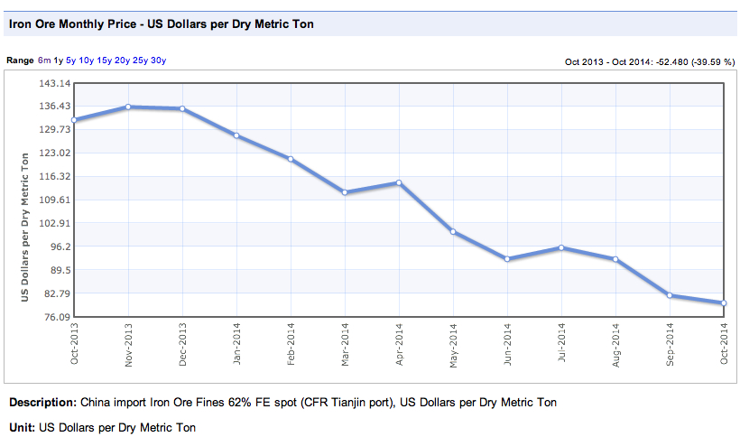The width and height of the screenshot is (740, 437).
Task: Click the Apr-2014 data point marker
Action: pos(399,182)
